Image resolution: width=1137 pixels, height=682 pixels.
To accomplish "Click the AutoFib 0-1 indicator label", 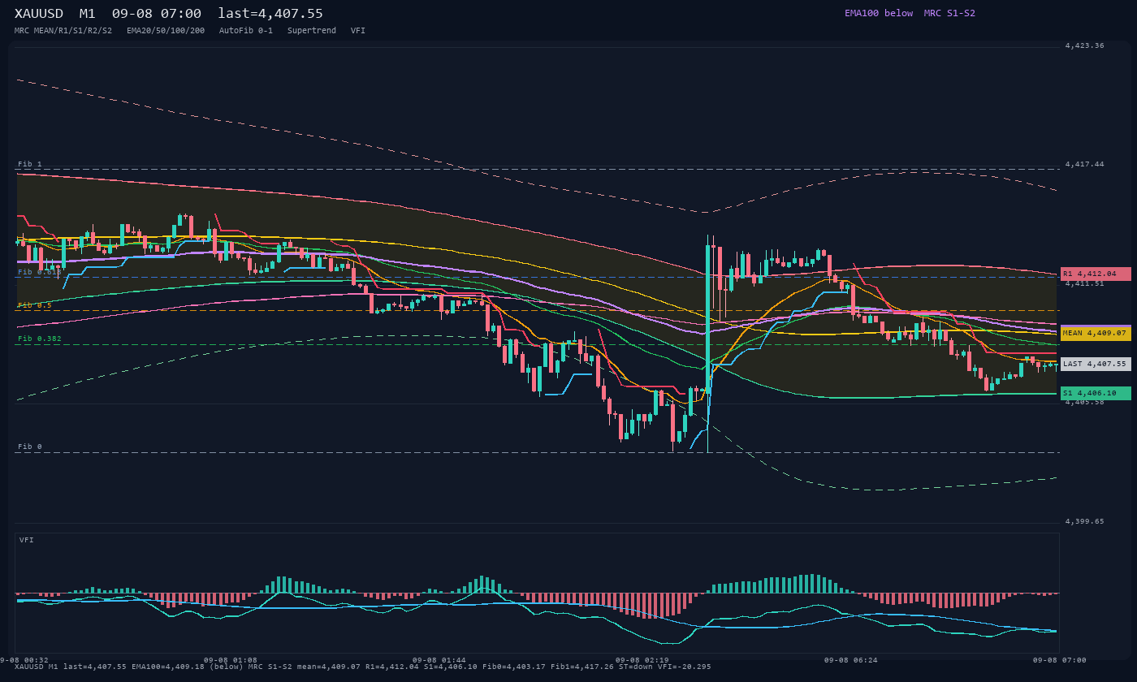I will 246,31.
